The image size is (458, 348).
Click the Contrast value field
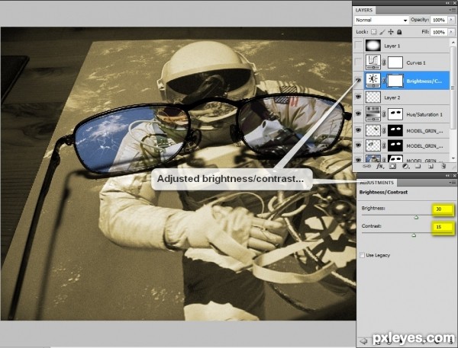click(443, 227)
